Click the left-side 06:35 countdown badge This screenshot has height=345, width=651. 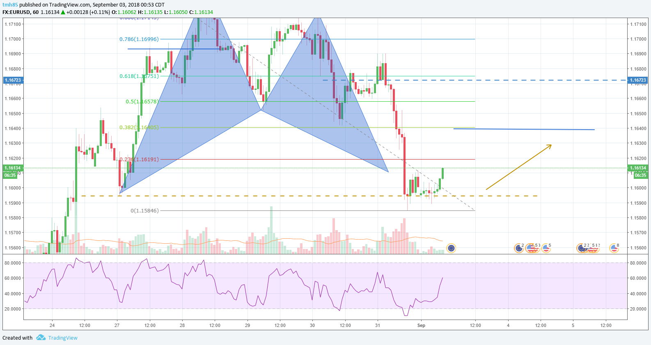coord(10,175)
